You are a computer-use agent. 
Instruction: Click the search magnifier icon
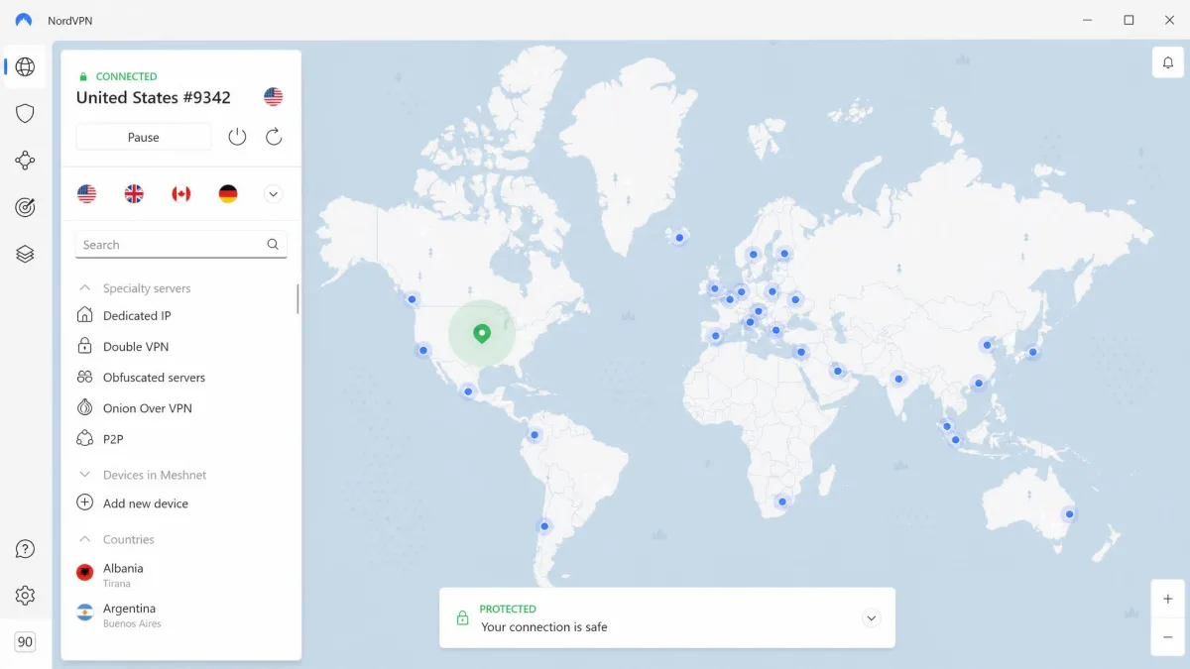273,244
